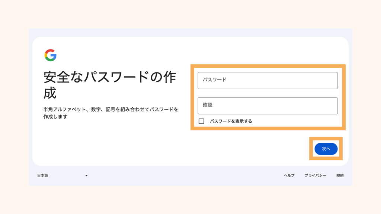Click inside the パスワード input field
Viewport: 381px width, 214px height.
268,80
